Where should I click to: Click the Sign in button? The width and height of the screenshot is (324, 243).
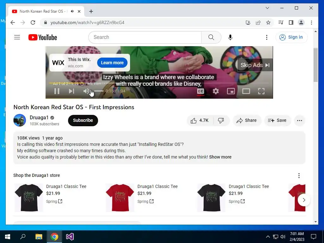(291, 37)
